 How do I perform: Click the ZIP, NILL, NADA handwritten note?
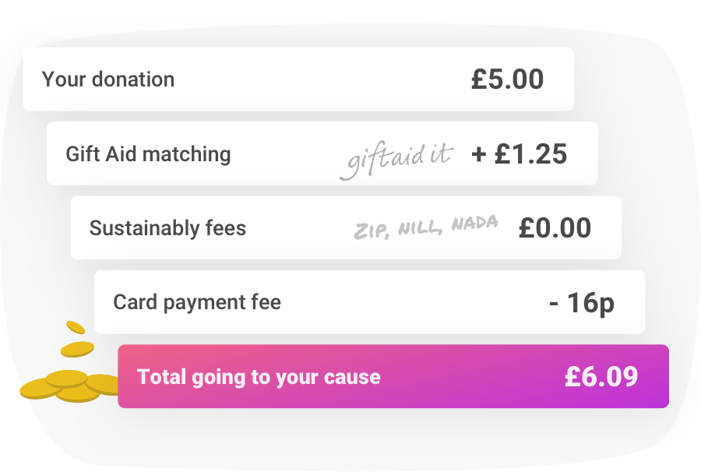425,227
